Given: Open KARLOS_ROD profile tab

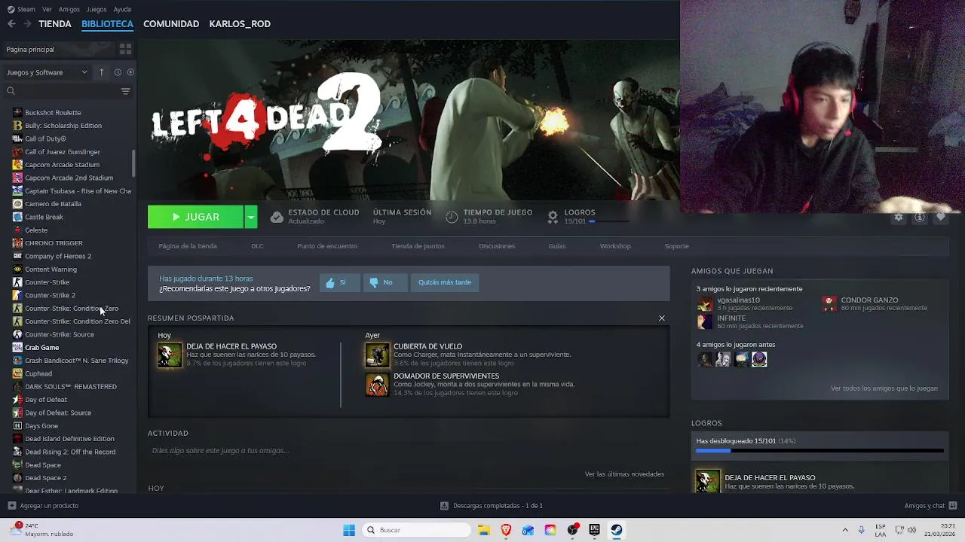Looking at the screenshot, I should point(240,24).
